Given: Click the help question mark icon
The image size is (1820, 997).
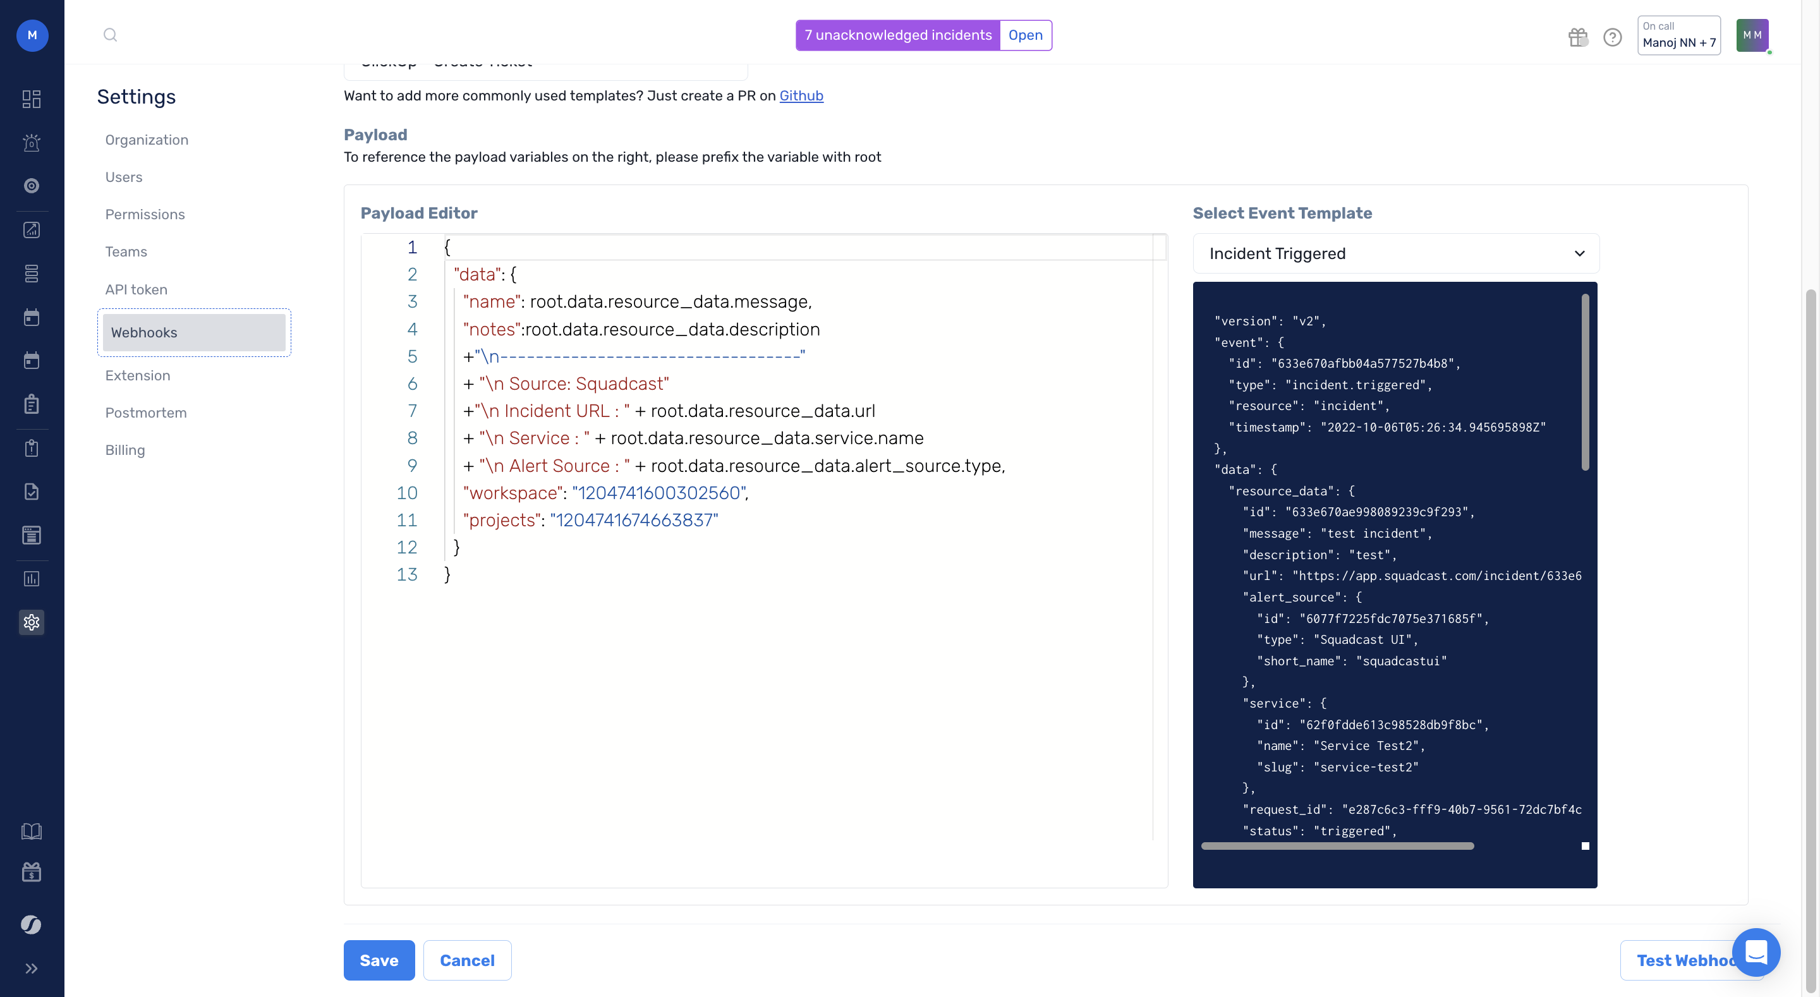Looking at the screenshot, I should click(1612, 37).
